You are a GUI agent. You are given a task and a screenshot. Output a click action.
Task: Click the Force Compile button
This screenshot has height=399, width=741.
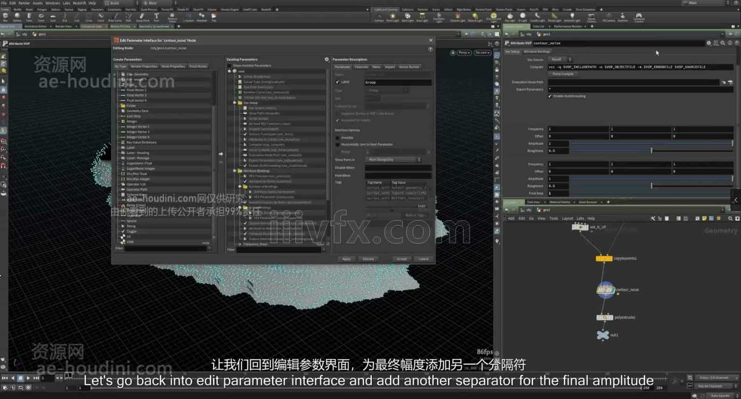(x=563, y=74)
